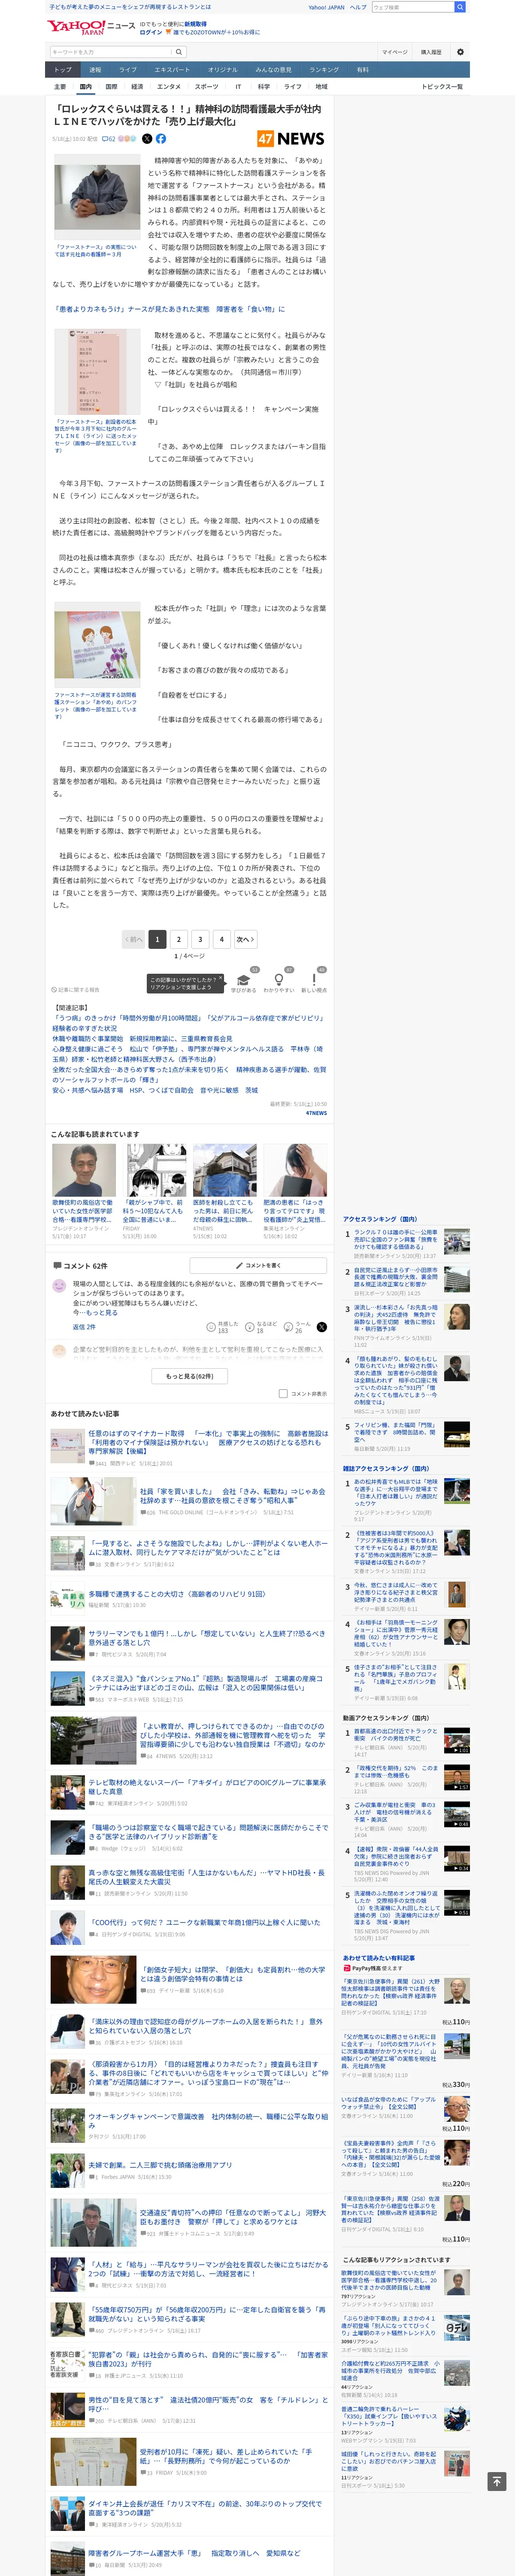Open the あやめ pamphlet image thumbnail
Image resolution: width=515 pixels, height=2576 pixels.
(97, 644)
